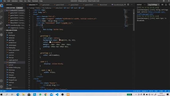Click the Visual Studio Code taskbar icon
170x96 pixels.
tap(57, 94)
